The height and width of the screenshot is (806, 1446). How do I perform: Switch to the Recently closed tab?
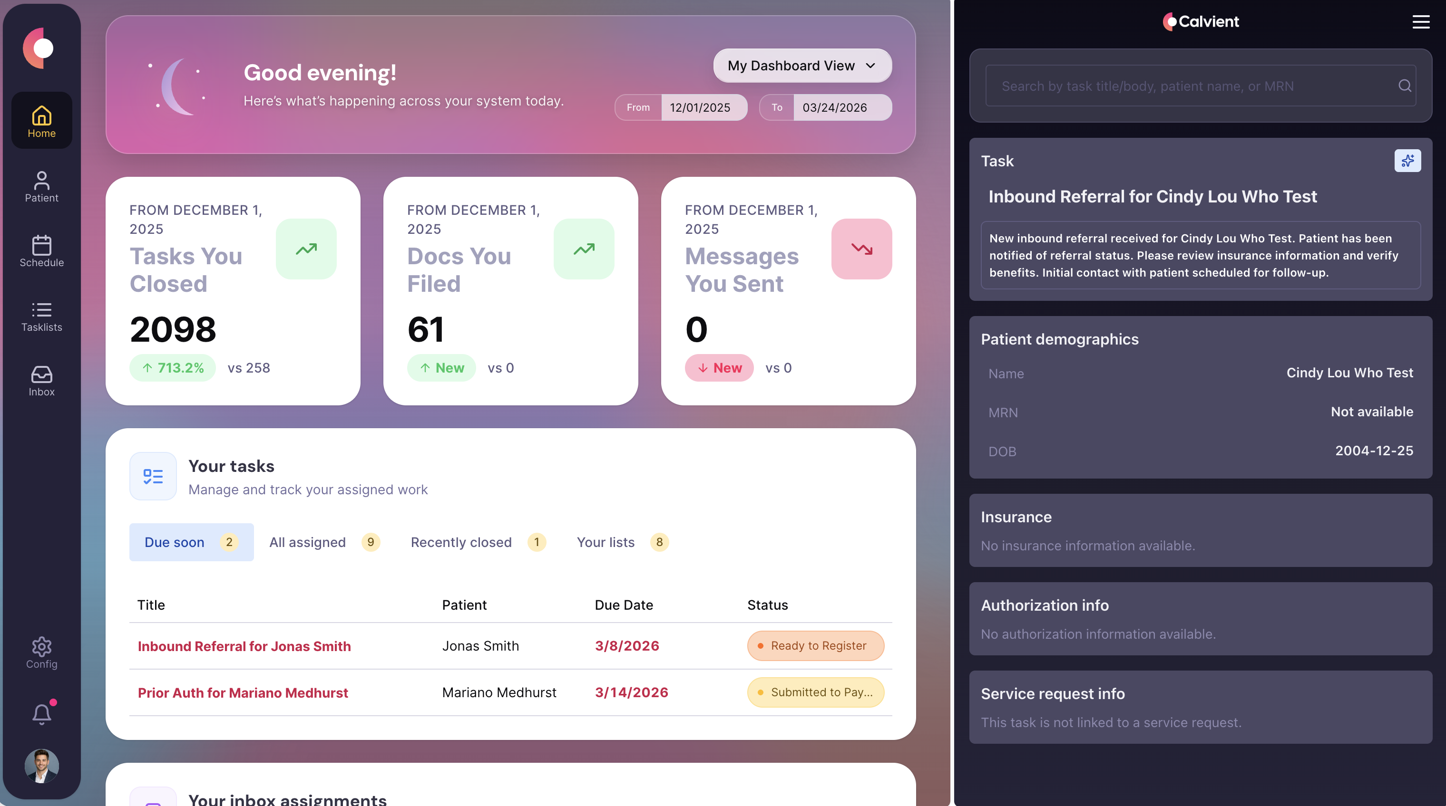click(x=461, y=542)
